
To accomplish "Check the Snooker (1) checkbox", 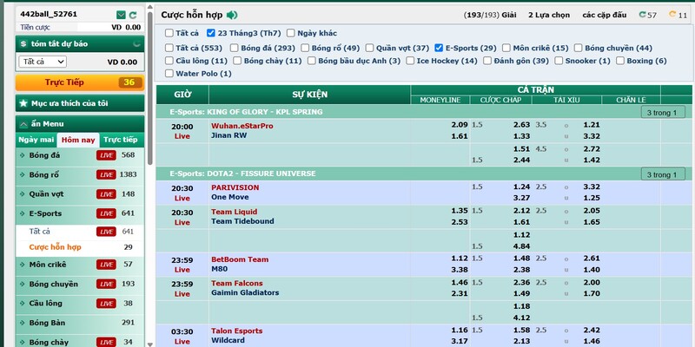I will point(559,61).
